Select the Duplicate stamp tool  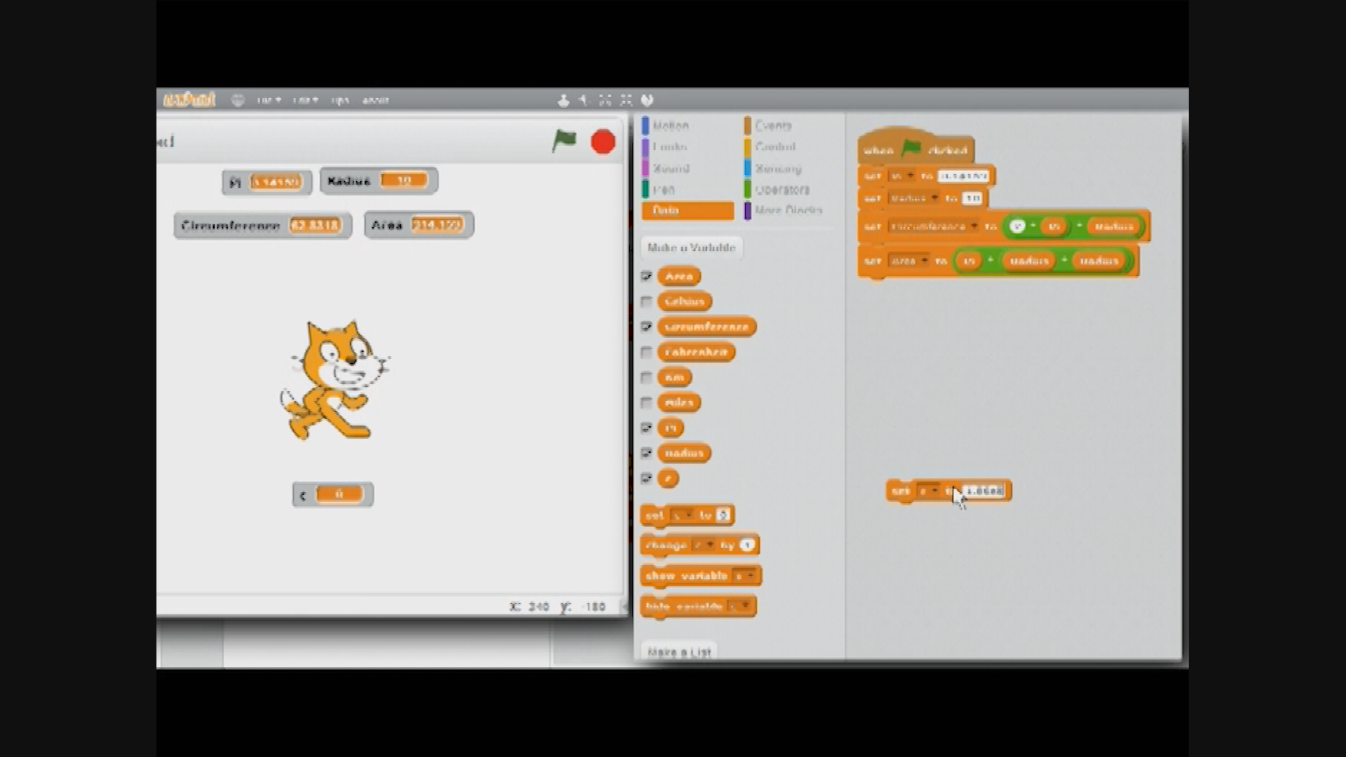(563, 100)
